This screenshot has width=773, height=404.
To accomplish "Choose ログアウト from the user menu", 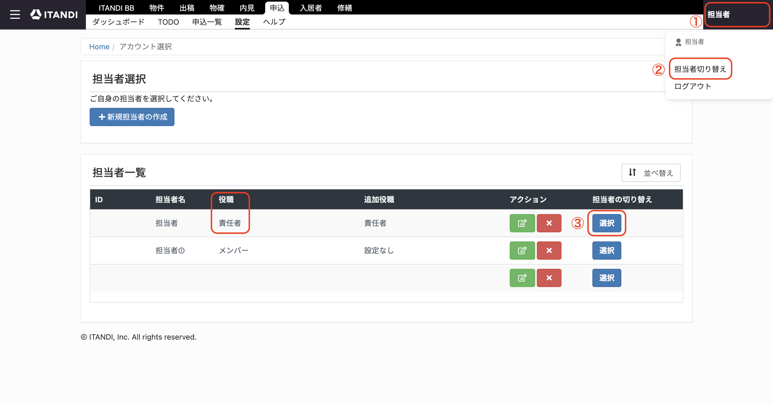I will 692,86.
